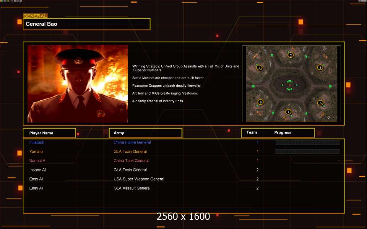Pick start position marker 5 on map

click(x=320, y=103)
